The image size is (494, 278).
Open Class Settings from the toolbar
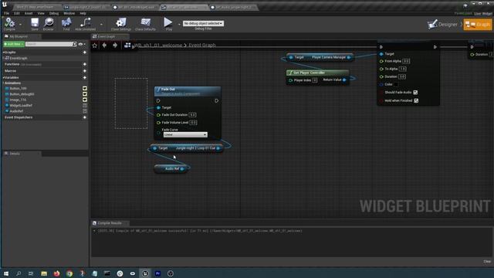[121, 24]
